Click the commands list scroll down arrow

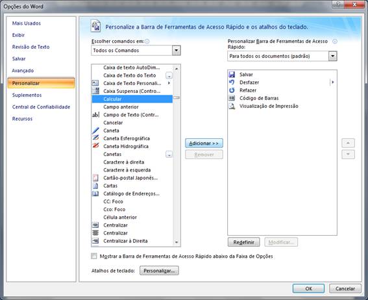pos(177,242)
